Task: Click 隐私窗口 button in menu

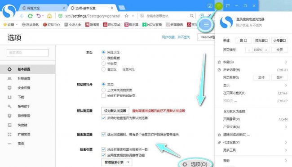Action: (261, 41)
